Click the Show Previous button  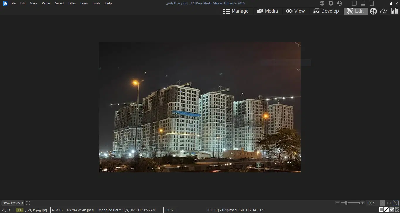pyautogui.click(x=13, y=203)
